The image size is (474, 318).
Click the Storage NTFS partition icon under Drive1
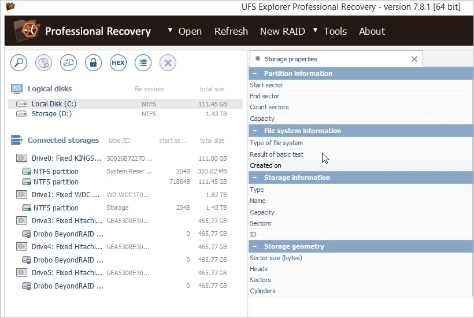27,208
